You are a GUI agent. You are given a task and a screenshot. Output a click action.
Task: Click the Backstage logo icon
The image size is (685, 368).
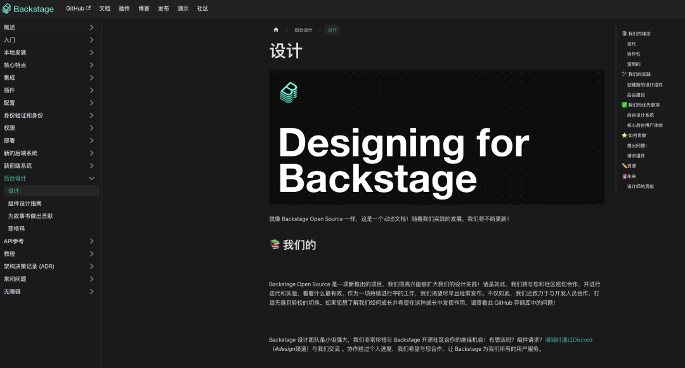tap(7, 9)
